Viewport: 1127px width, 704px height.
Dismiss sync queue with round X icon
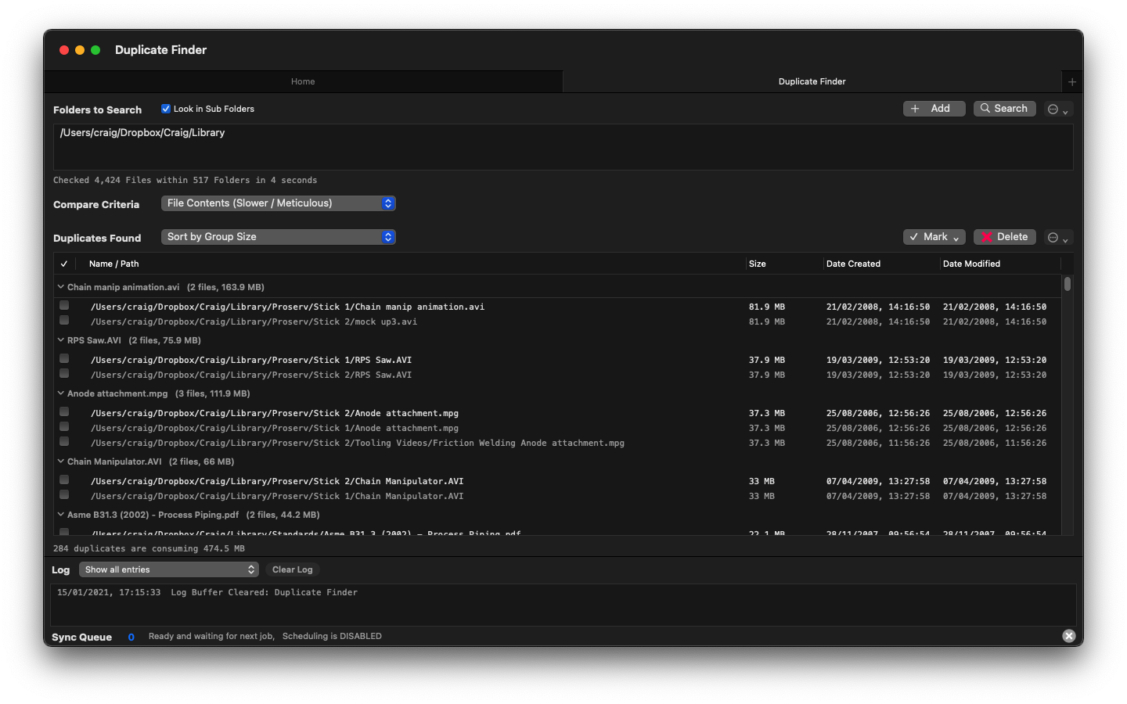click(x=1068, y=636)
